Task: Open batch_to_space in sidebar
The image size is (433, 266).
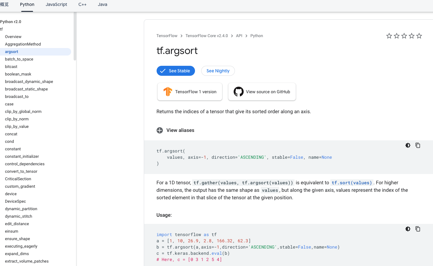Action: pyautogui.click(x=19, y=59)
